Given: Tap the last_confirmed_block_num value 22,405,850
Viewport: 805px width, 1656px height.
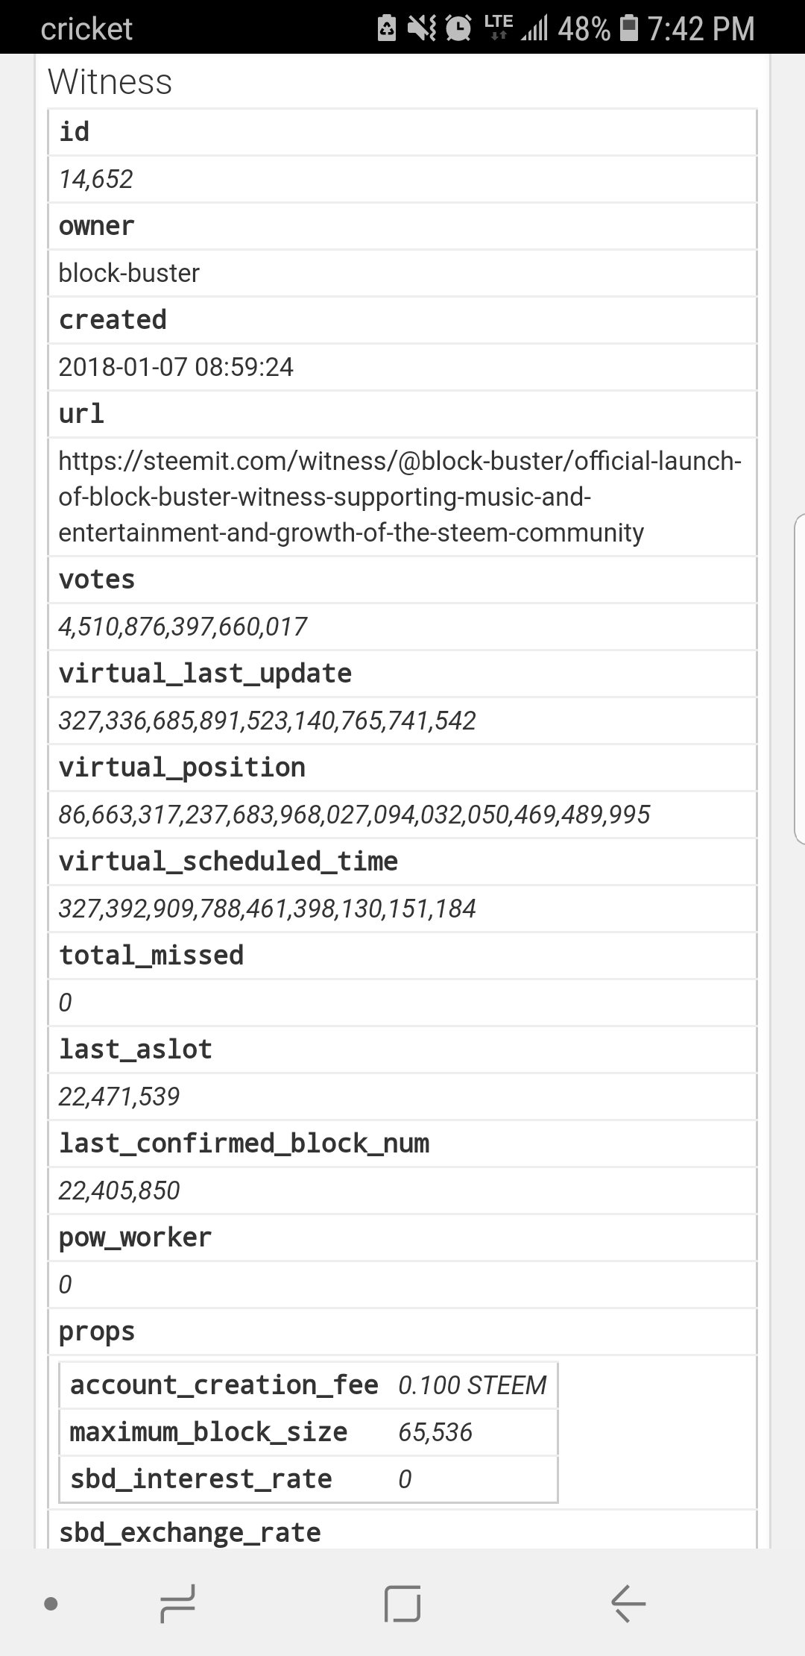Looking at the screenshot, I should (119, 1191).
